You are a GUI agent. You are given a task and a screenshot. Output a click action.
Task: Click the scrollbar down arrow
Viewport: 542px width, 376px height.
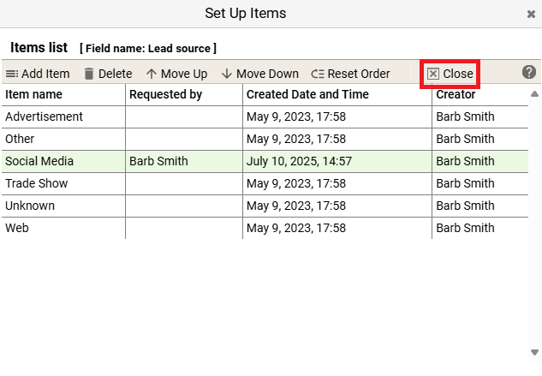coord(534,352)
